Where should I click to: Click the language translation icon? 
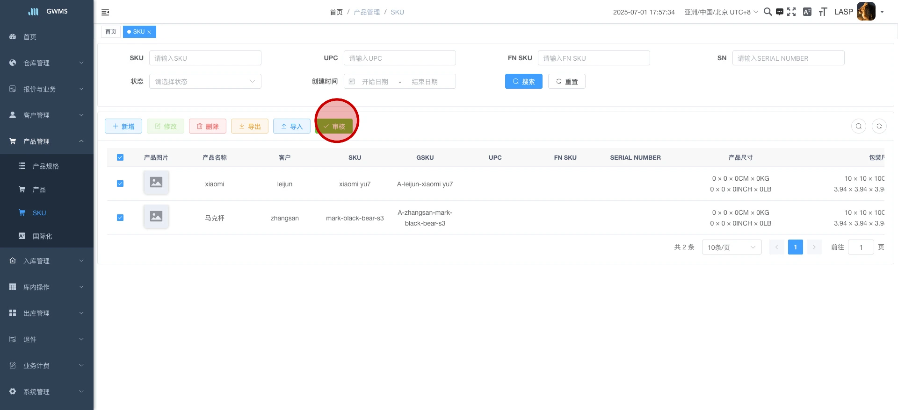(807, 12)
